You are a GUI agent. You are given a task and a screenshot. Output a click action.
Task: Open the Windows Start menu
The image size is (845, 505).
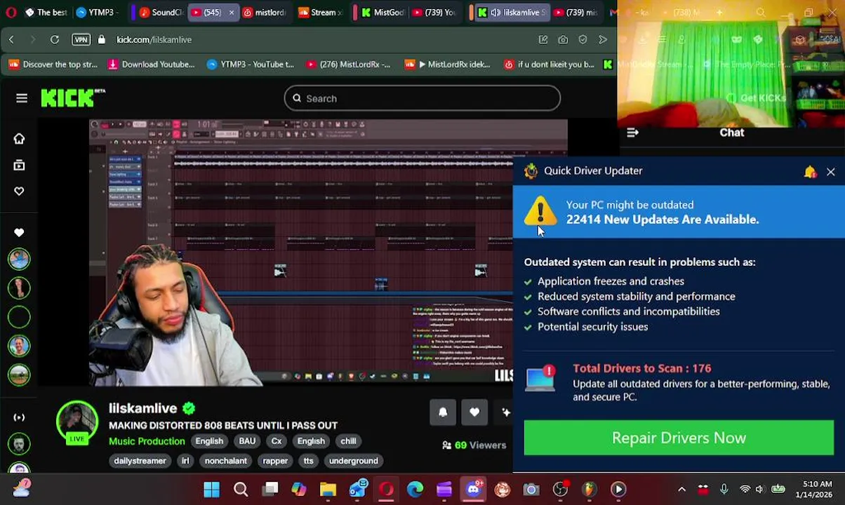(211, 489)
